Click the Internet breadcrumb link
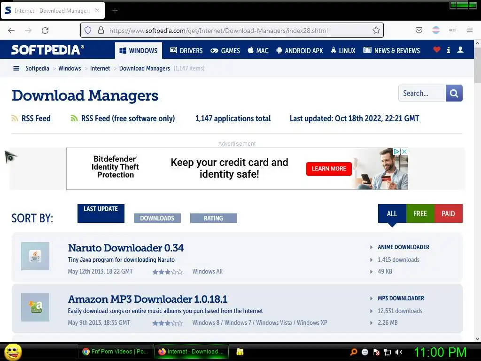Image resolution: width=481 pixels, height=361 pixels. point(100,68)
